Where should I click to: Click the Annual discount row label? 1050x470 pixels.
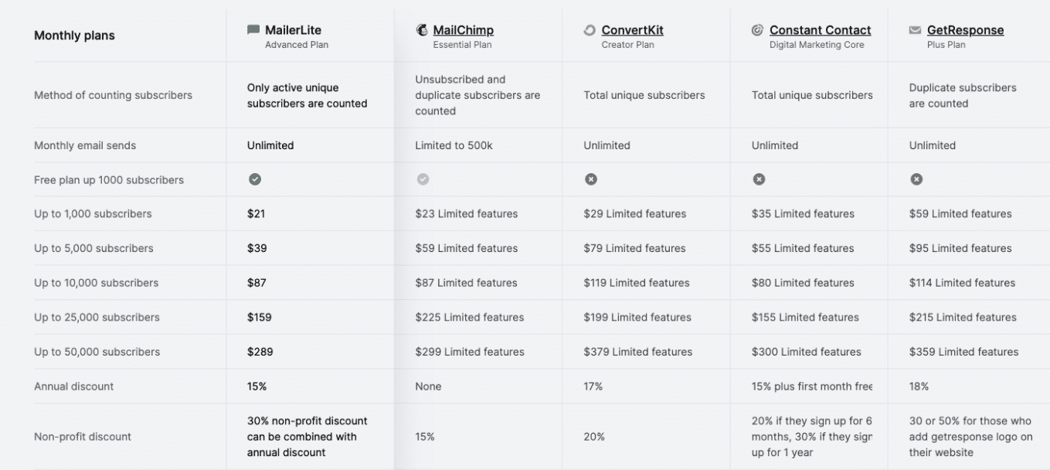pos(73,387)
